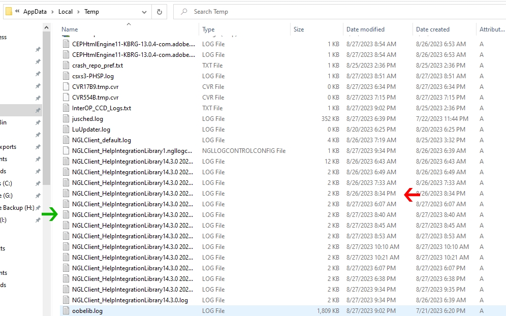
Task: Click the crash_repo_pref.txt document icon
Action: pyautogui.click(x=66, y=65)
